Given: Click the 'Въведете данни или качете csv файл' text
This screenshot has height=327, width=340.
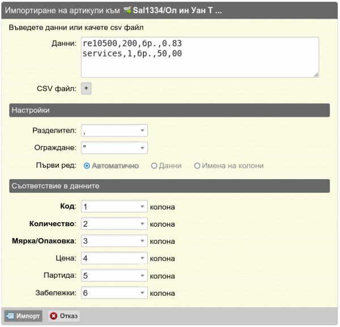Looking at the screenshot, I should [76, 28].
